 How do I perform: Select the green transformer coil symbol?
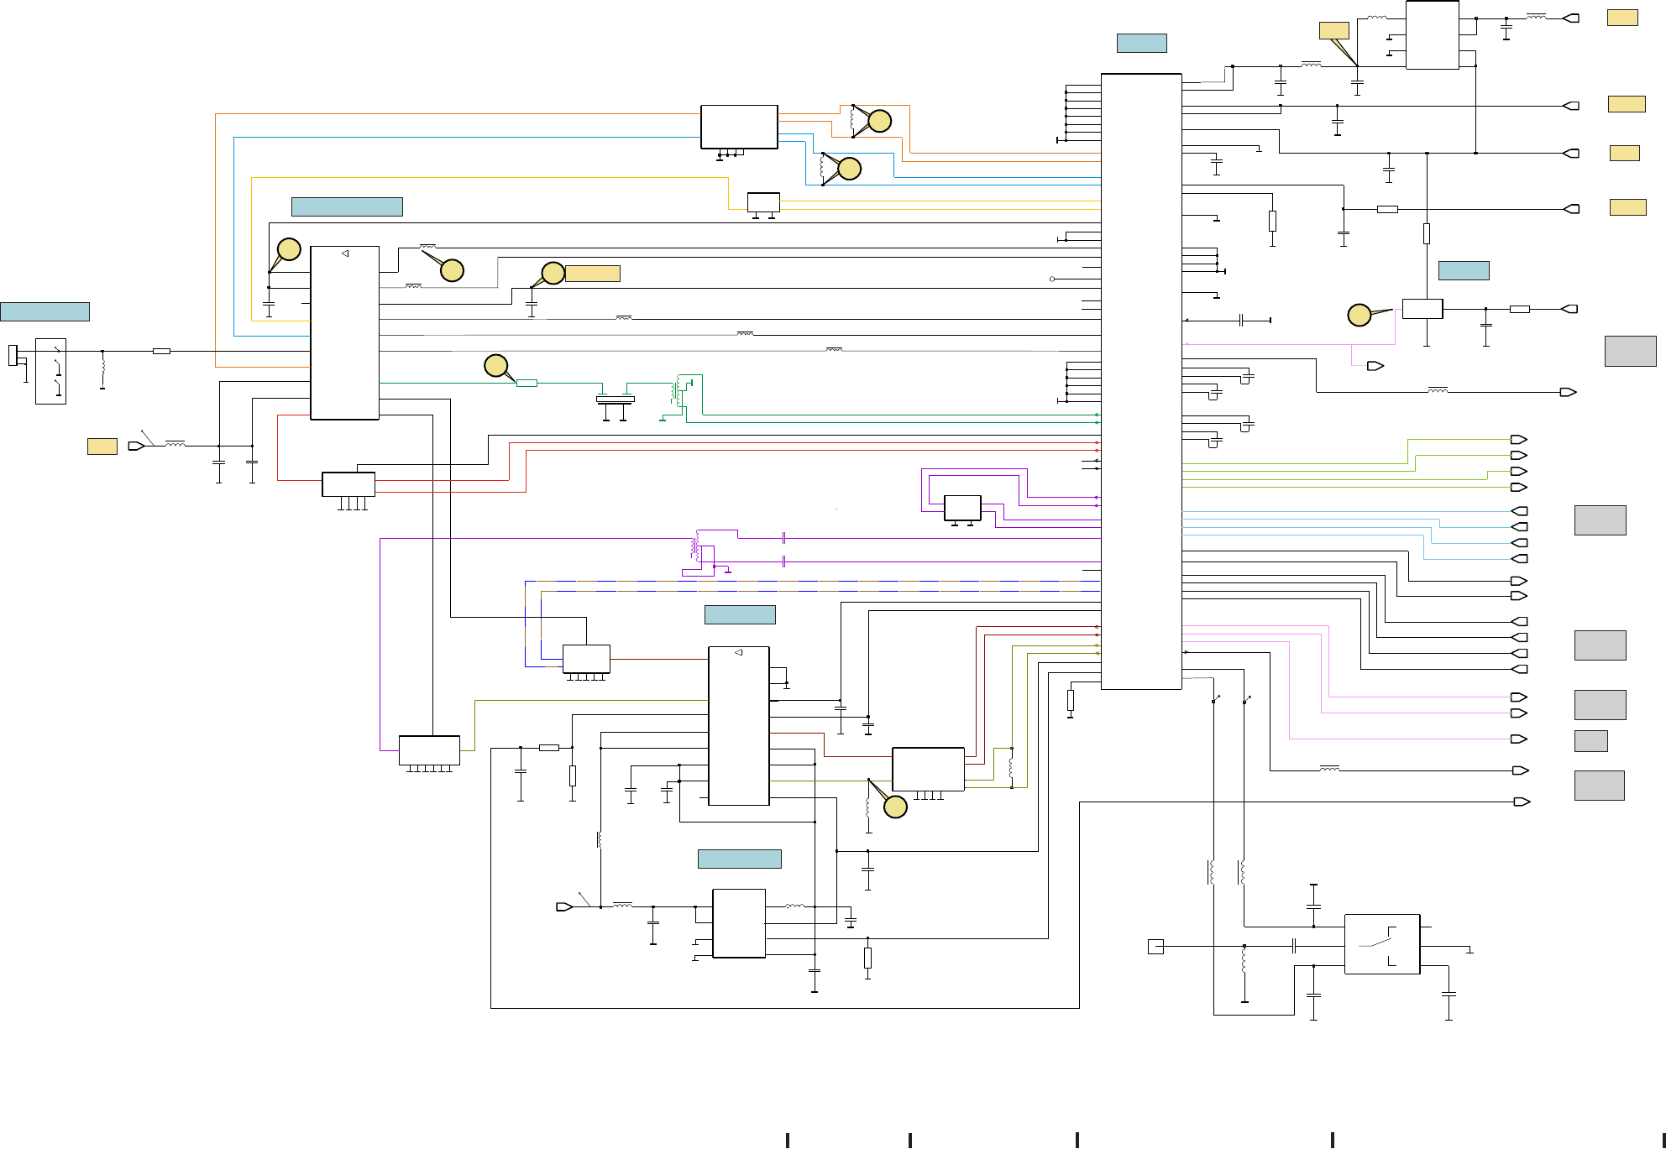[677, 391]
